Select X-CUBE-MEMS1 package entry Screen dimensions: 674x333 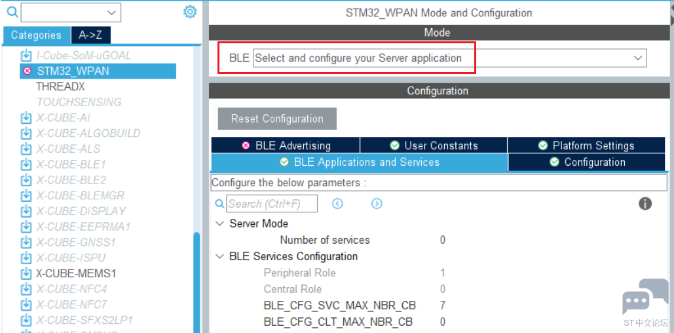tap(76, 273)
